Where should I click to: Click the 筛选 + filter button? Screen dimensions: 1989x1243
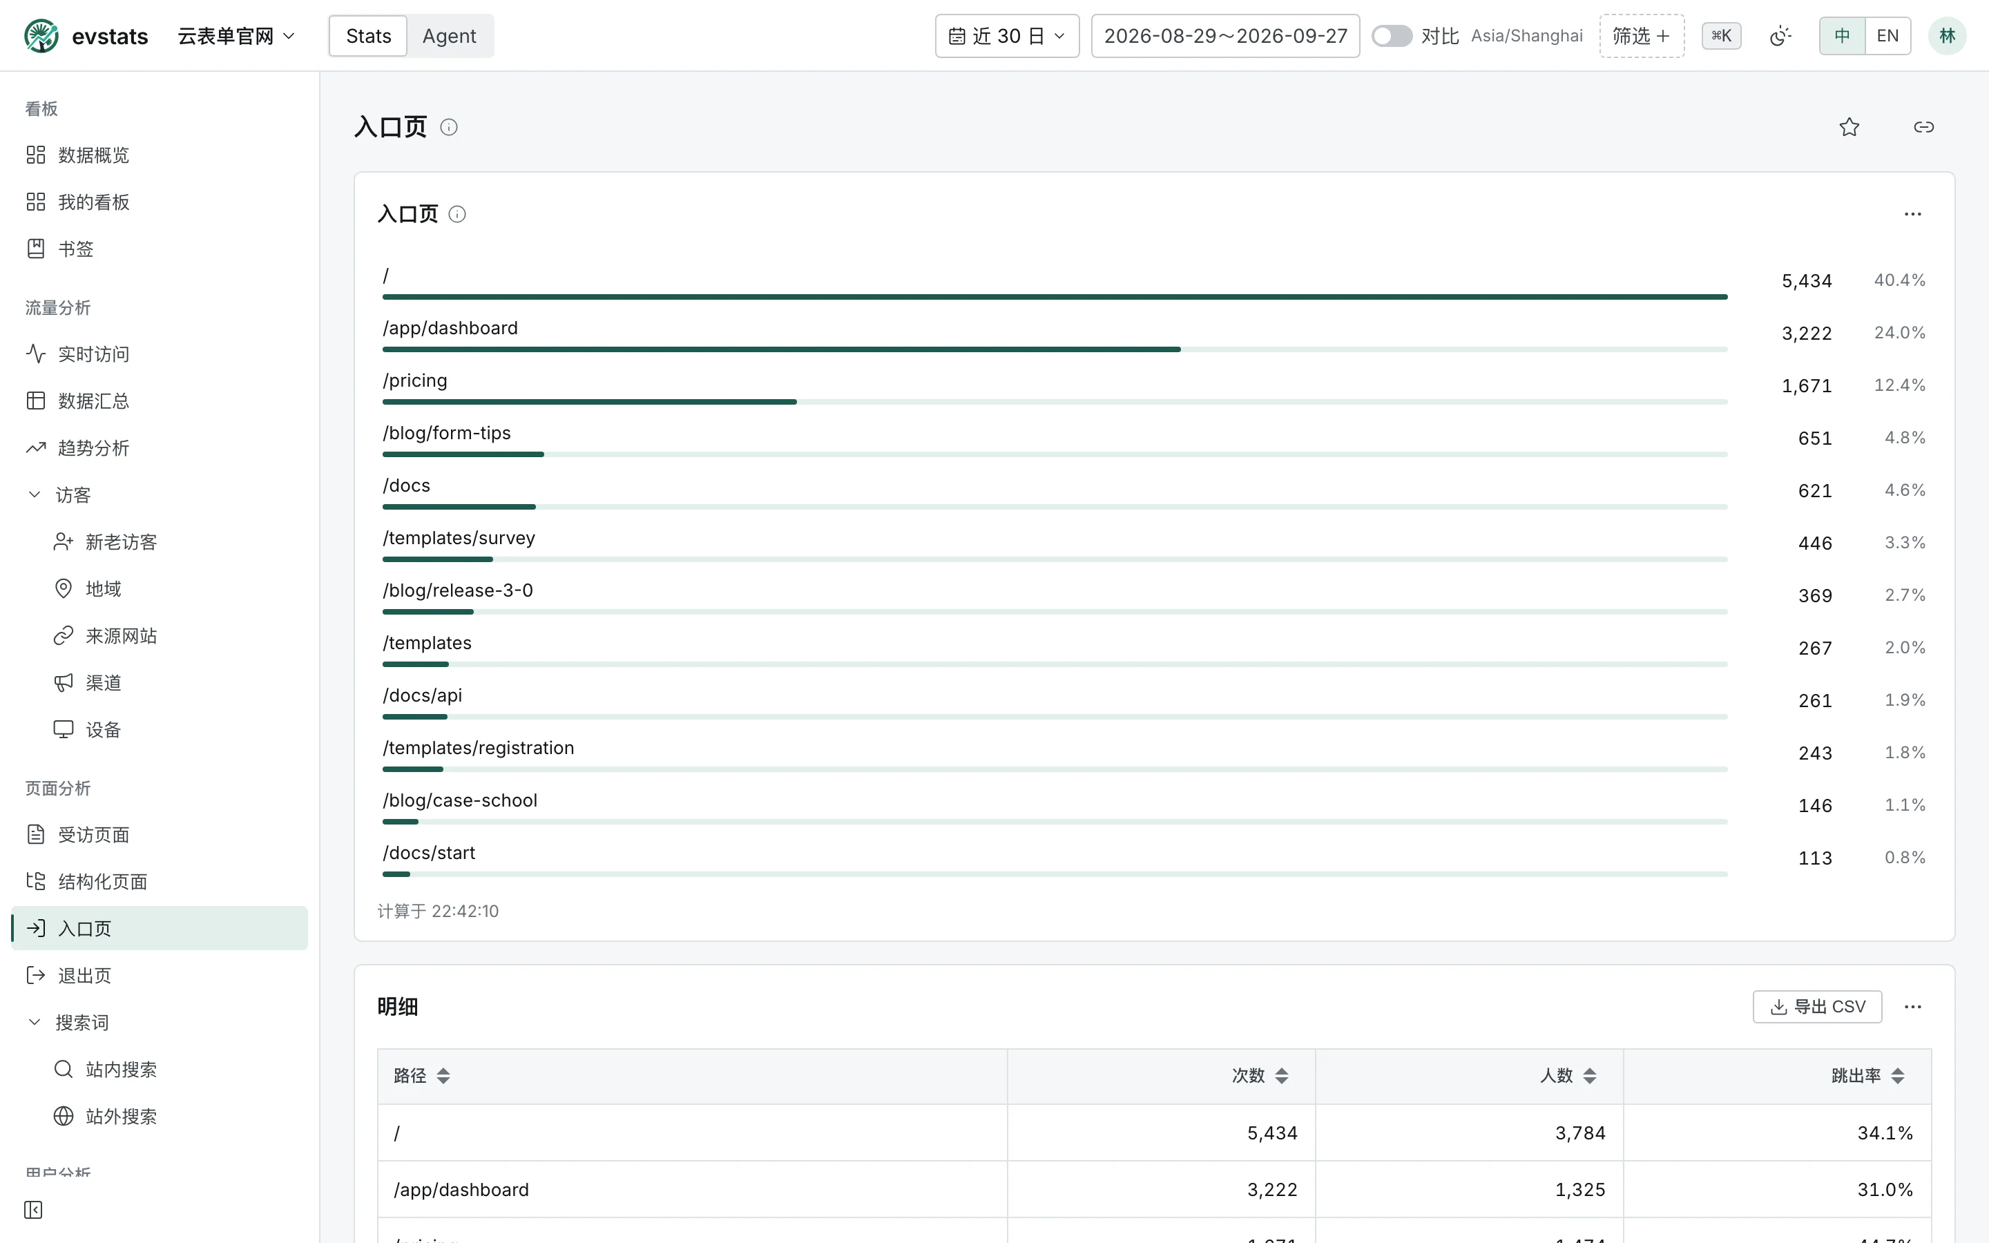1642,36
